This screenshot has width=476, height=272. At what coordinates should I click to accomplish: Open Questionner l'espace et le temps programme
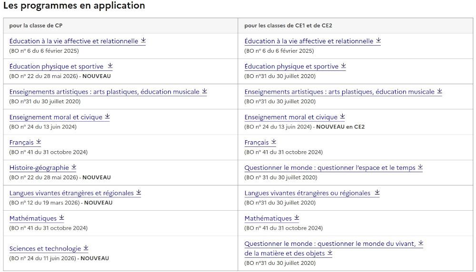(330, 168)
